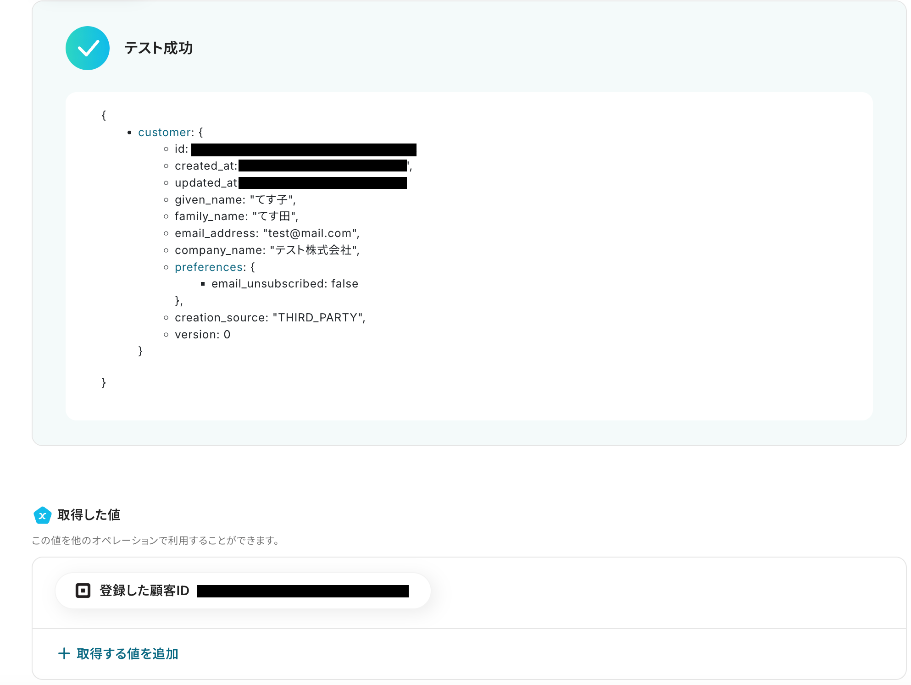Click 取得する値を追加 link

[x=127, y=654]
